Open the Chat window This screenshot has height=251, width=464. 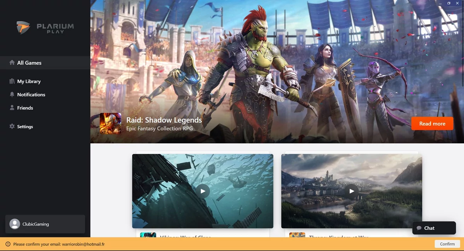click(434, 228)
